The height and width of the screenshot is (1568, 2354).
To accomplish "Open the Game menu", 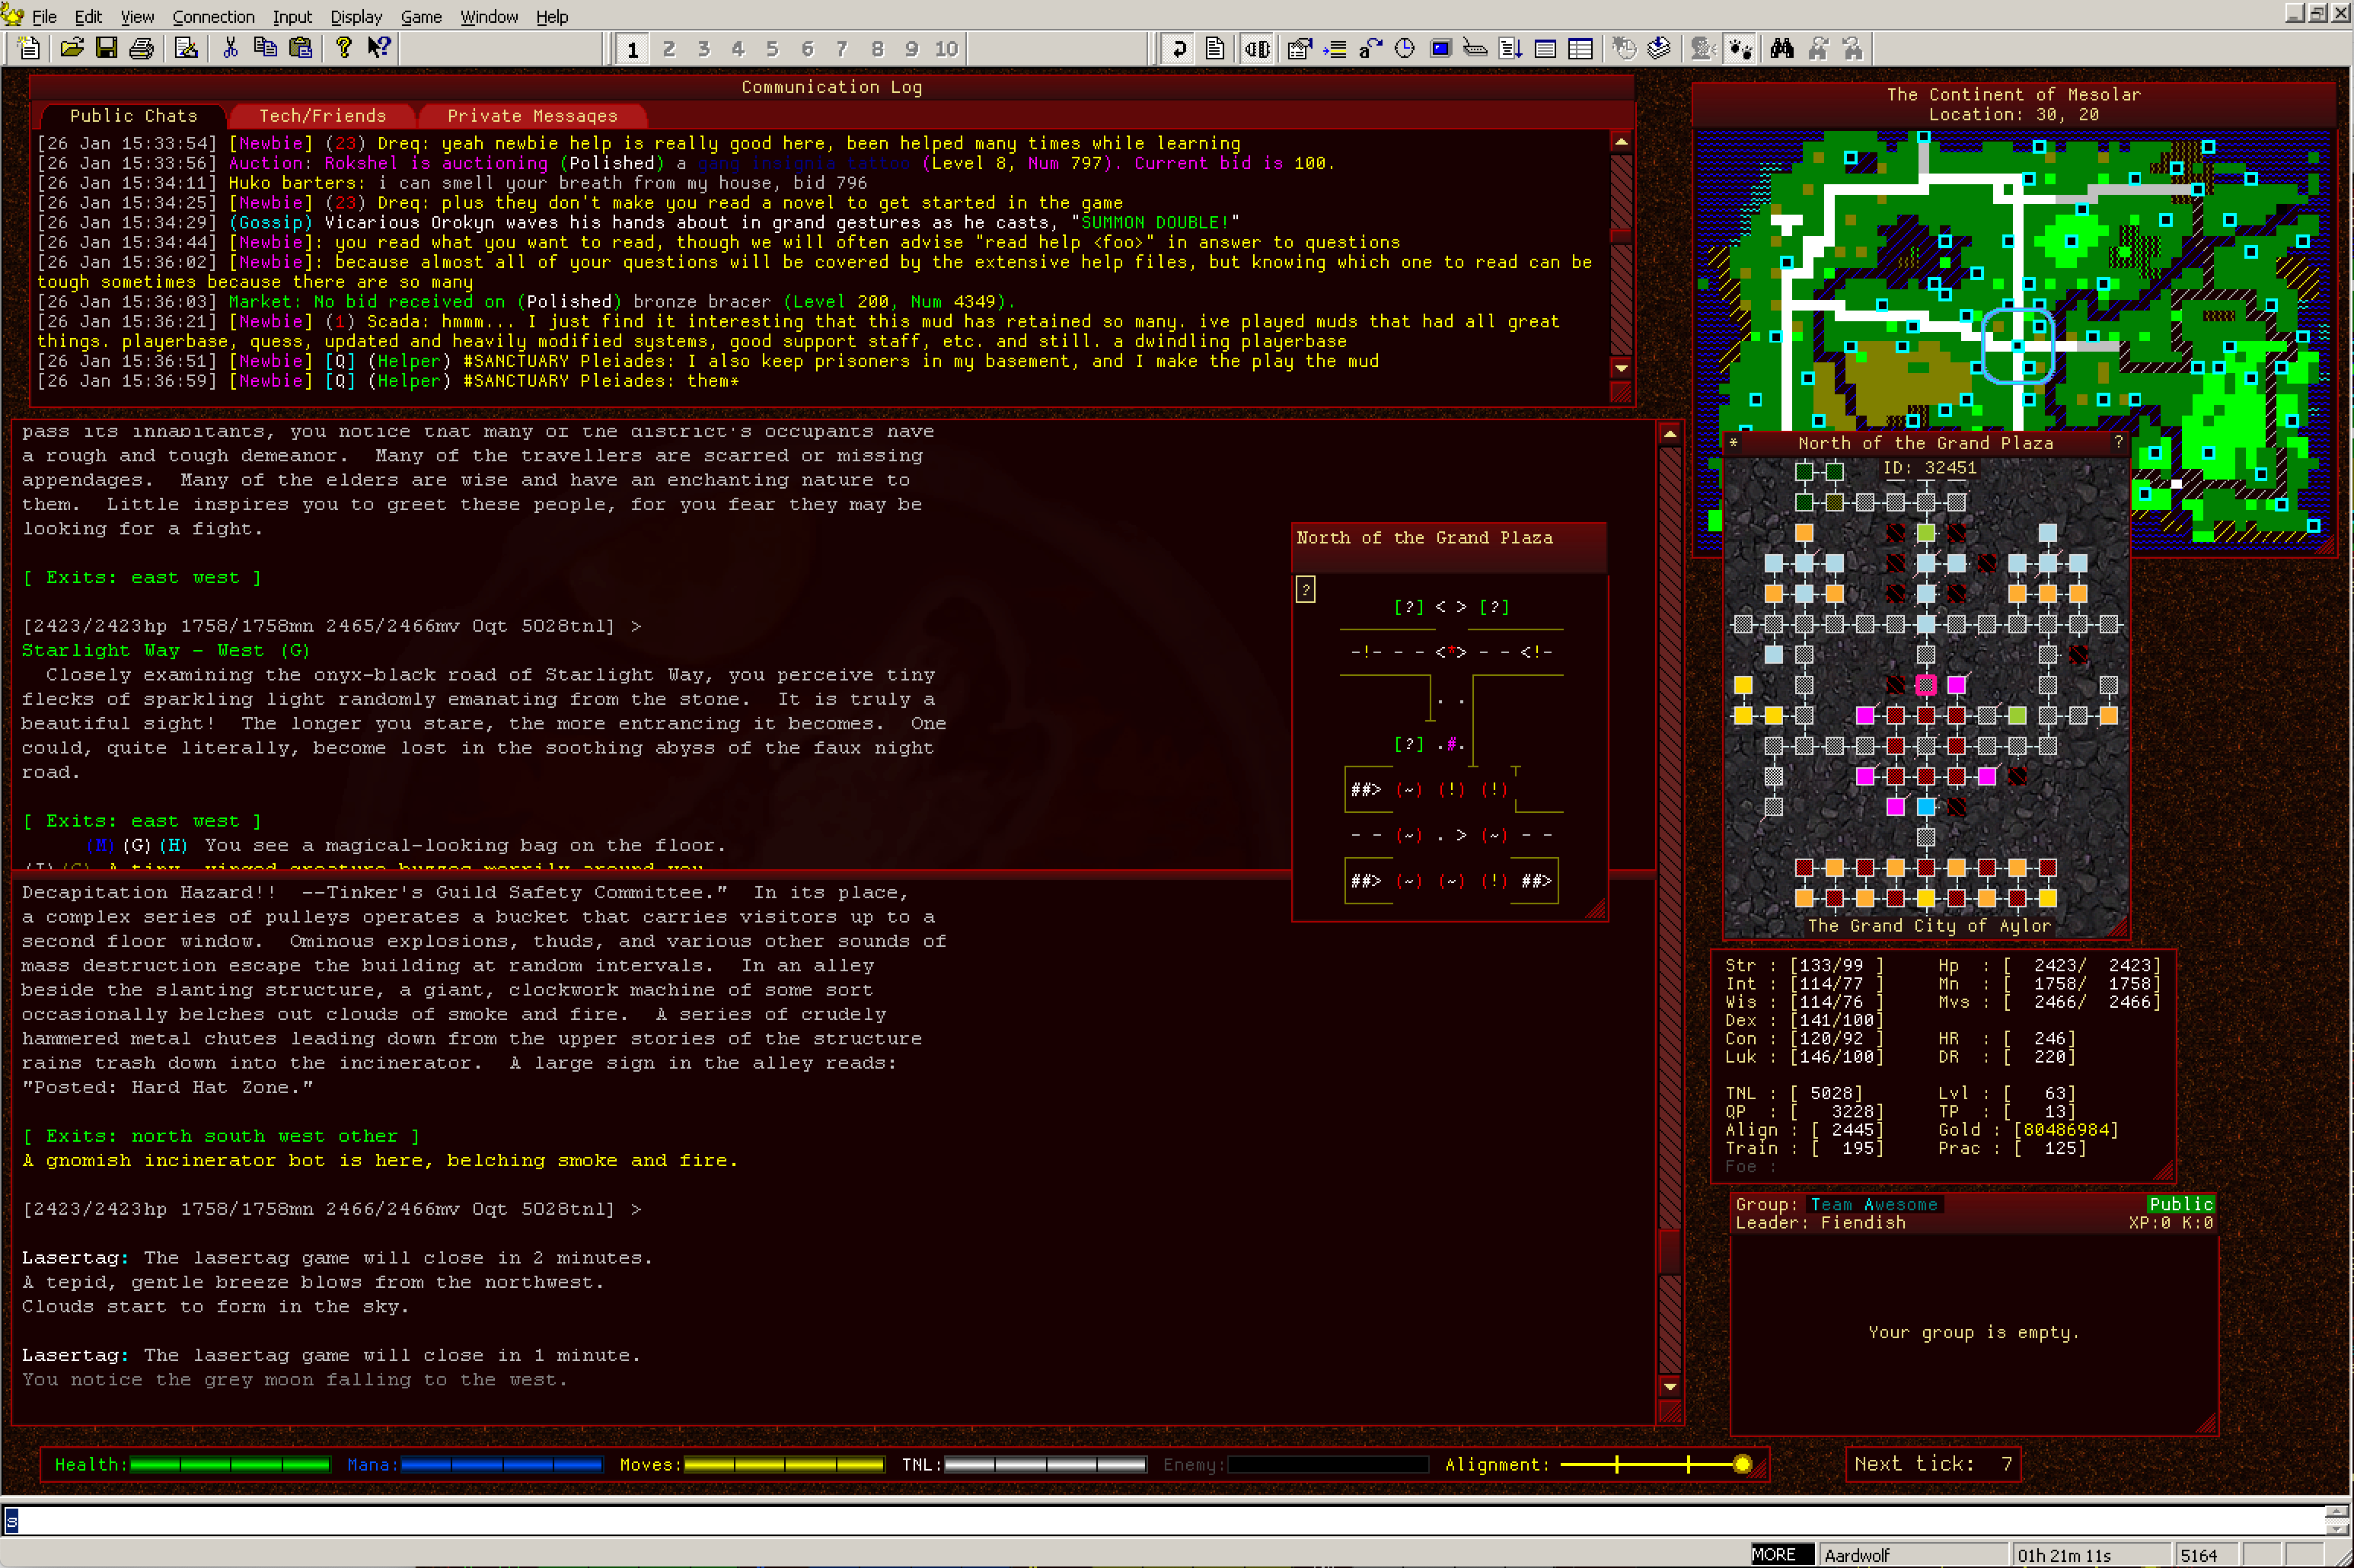I will pos(421,16).
